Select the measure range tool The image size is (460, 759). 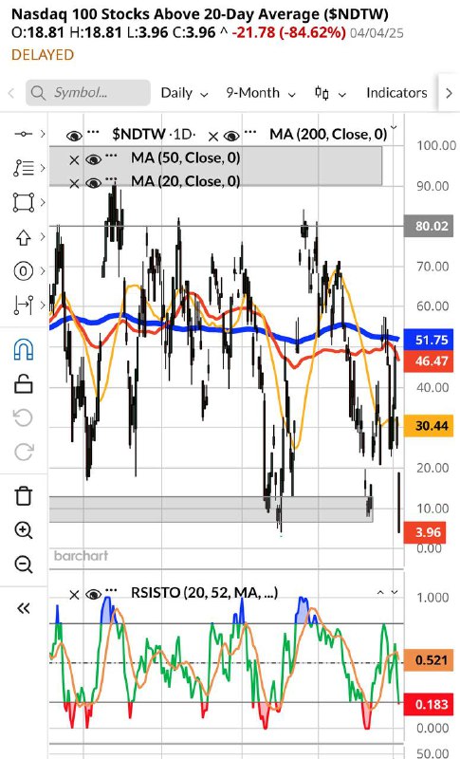[x=23, y=305]
